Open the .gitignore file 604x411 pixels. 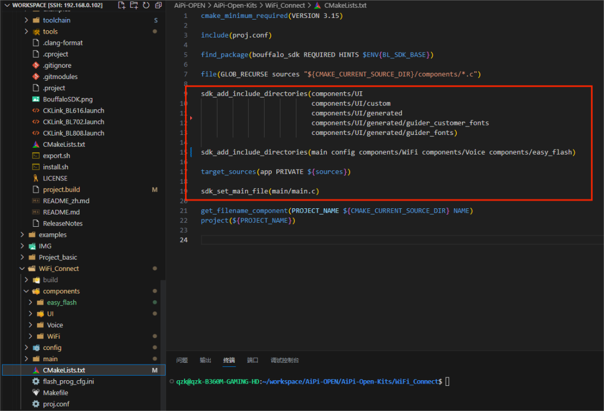(x=56, y=66)
